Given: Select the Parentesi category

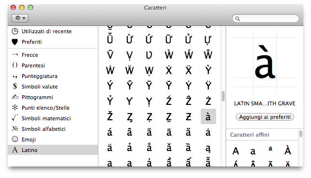Looking at the screenshot, I should pos(53,65).
